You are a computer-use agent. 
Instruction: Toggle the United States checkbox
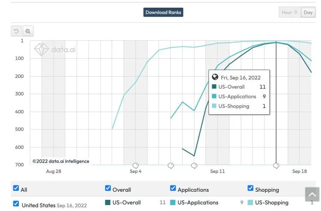point(16,204)
